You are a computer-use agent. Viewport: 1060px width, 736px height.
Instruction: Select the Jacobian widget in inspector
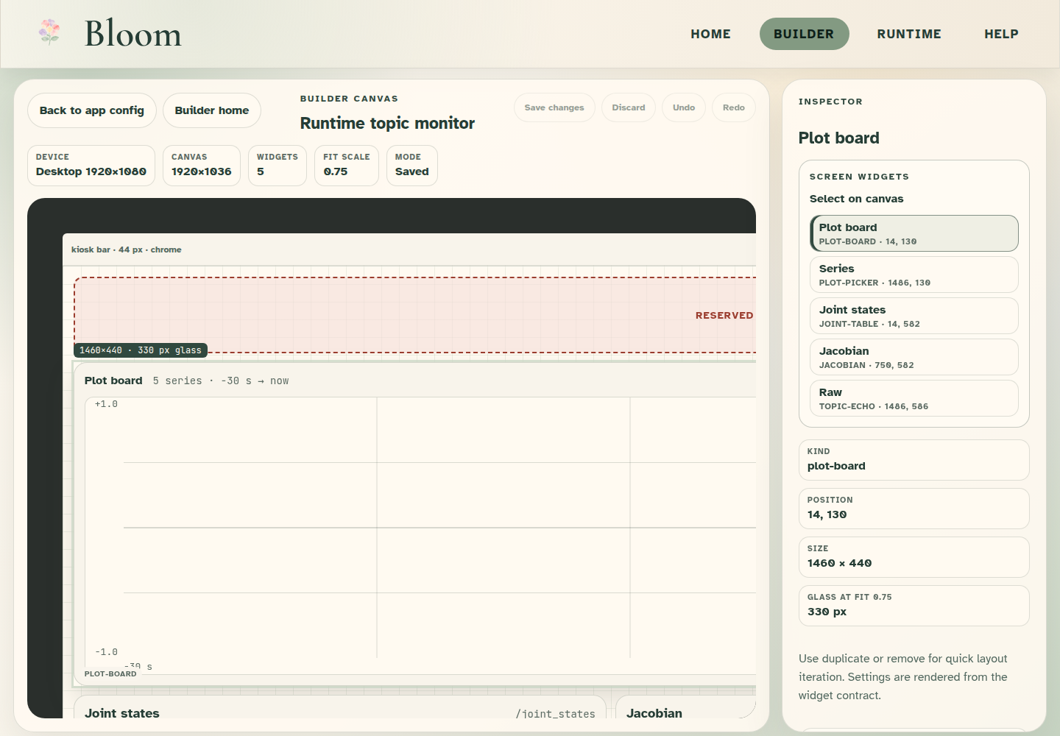pyautogui.click(x=914, y=357)
